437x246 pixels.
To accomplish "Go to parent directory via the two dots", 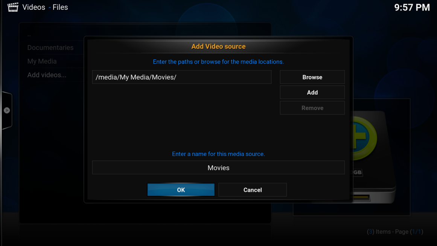I will point(29,35).
